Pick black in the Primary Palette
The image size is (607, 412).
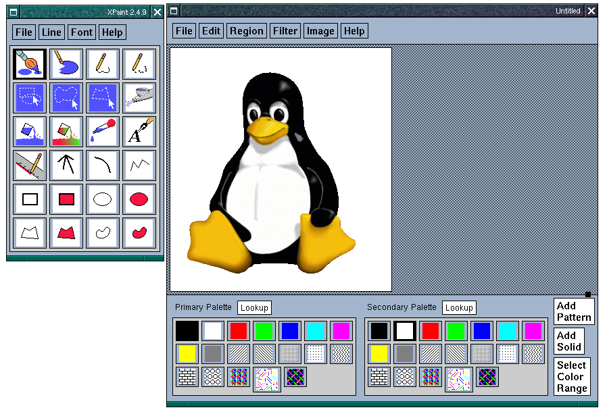tap(187, 331)
